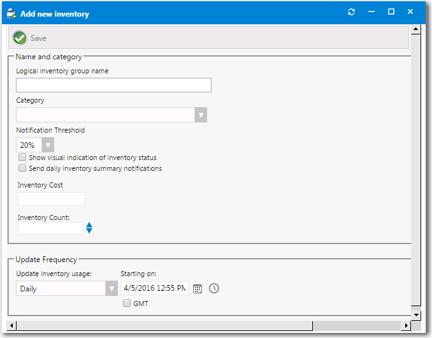The height and width of the screenshot is (338, 432).
Task: Click the vertical scrollbar thumb
Action: [415, 170]
